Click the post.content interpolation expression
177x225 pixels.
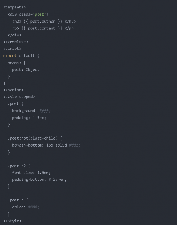[42, 28]
